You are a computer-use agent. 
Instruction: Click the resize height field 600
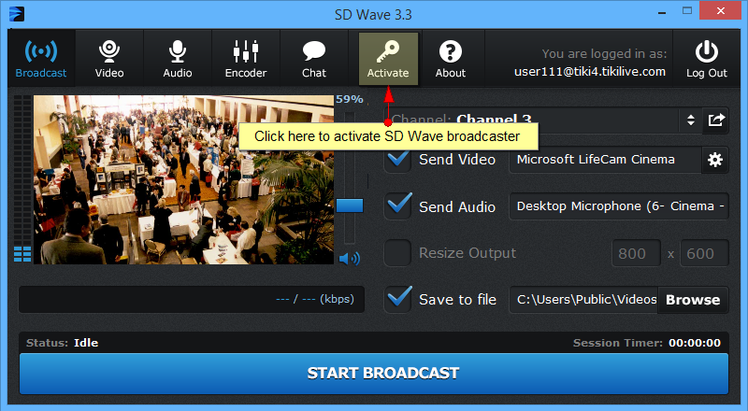705,253
